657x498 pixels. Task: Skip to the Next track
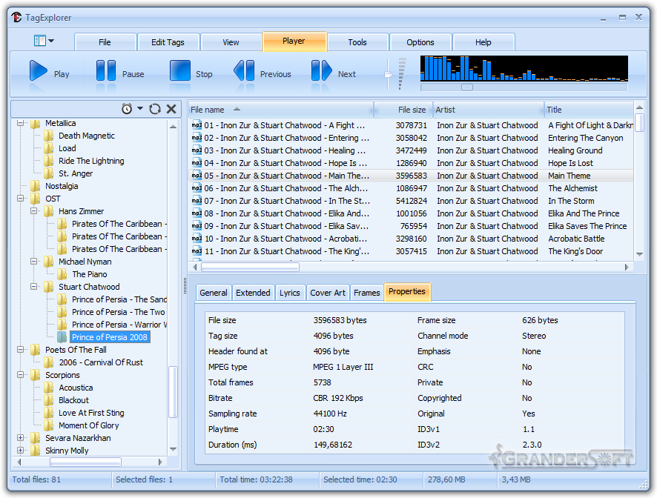click(321, 71)
